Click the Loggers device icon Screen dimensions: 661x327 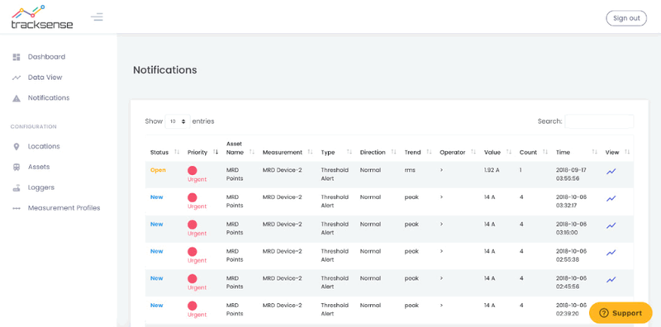coord(17,188)
